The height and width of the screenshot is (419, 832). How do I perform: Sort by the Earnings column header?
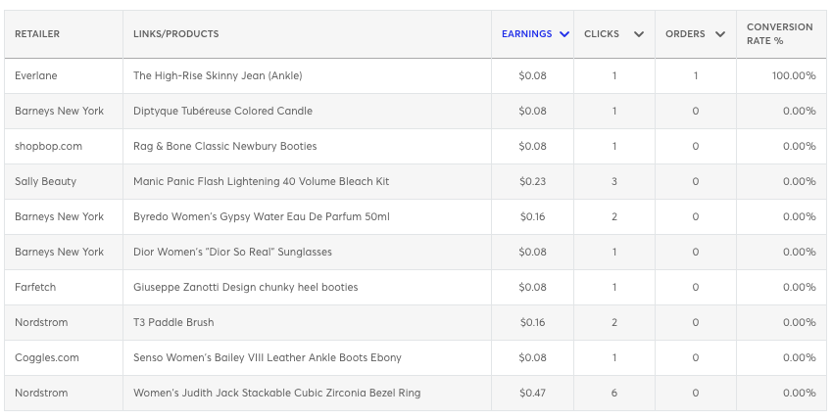[x=526, y=34]
